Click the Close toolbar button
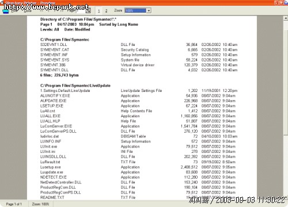The image size is (288, 207). pyautogui.click(x=28, y=11)
